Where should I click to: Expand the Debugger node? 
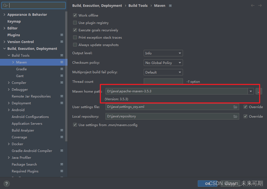(9, 89)
